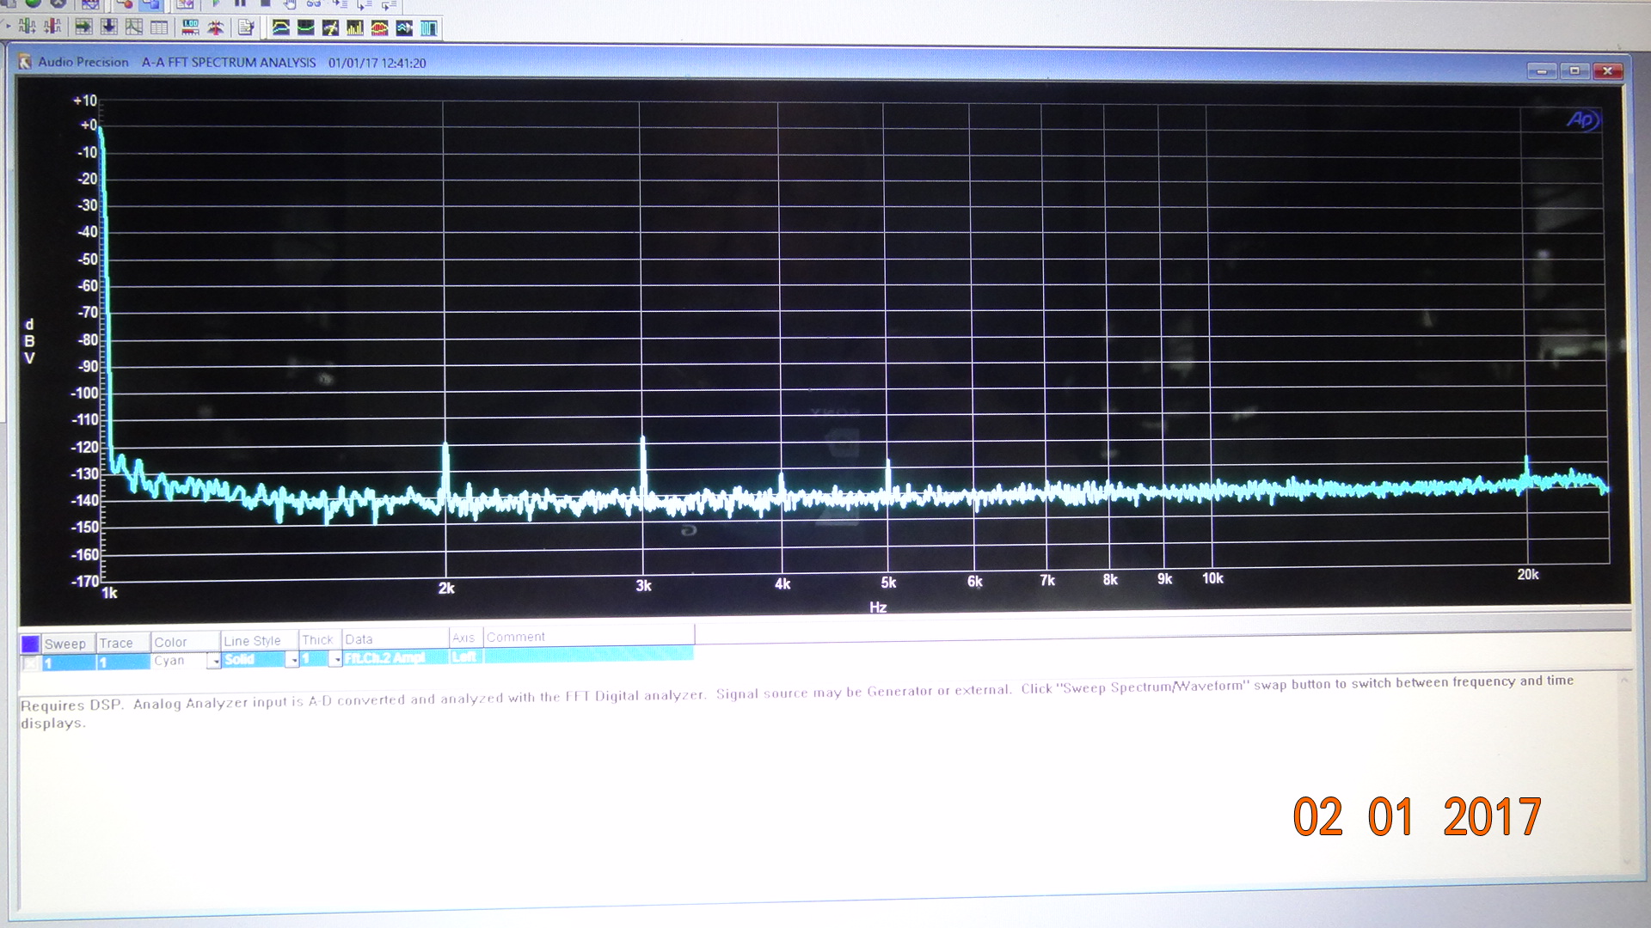Click the 20k frequency axis label
Screen dimensions: 1651x928
pos(1527,575)
